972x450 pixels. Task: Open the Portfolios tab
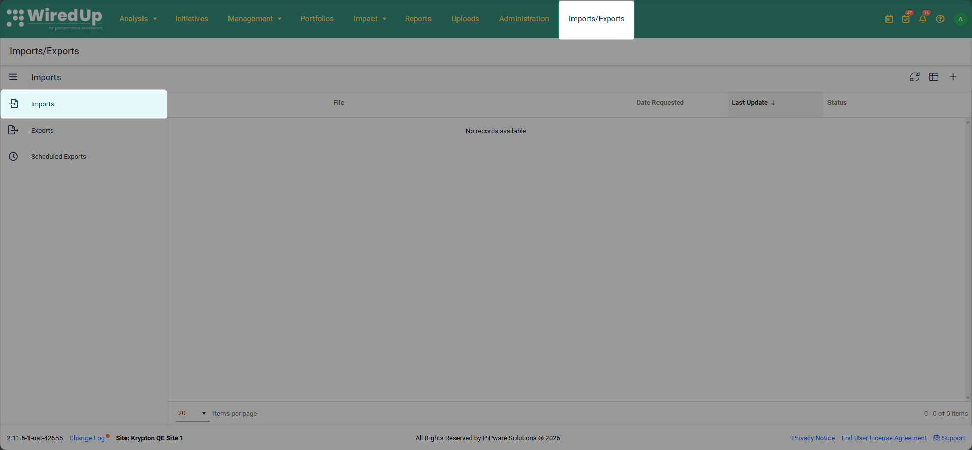point(317,19)
